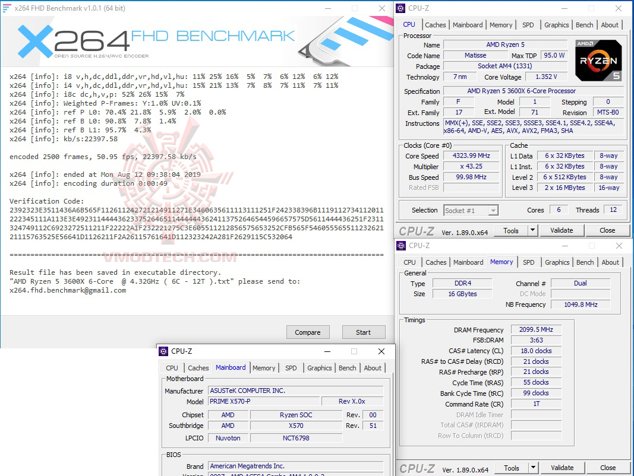
Task: Click the CPU-Z logo beside Ver. 1.89.0.x64 in the top window
Action: (417, 230)
